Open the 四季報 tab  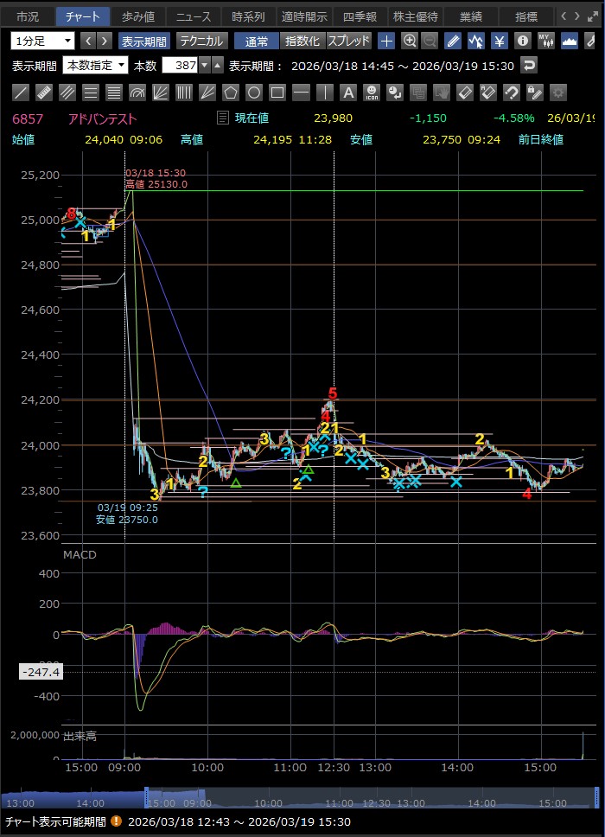[x=358, y=16]
